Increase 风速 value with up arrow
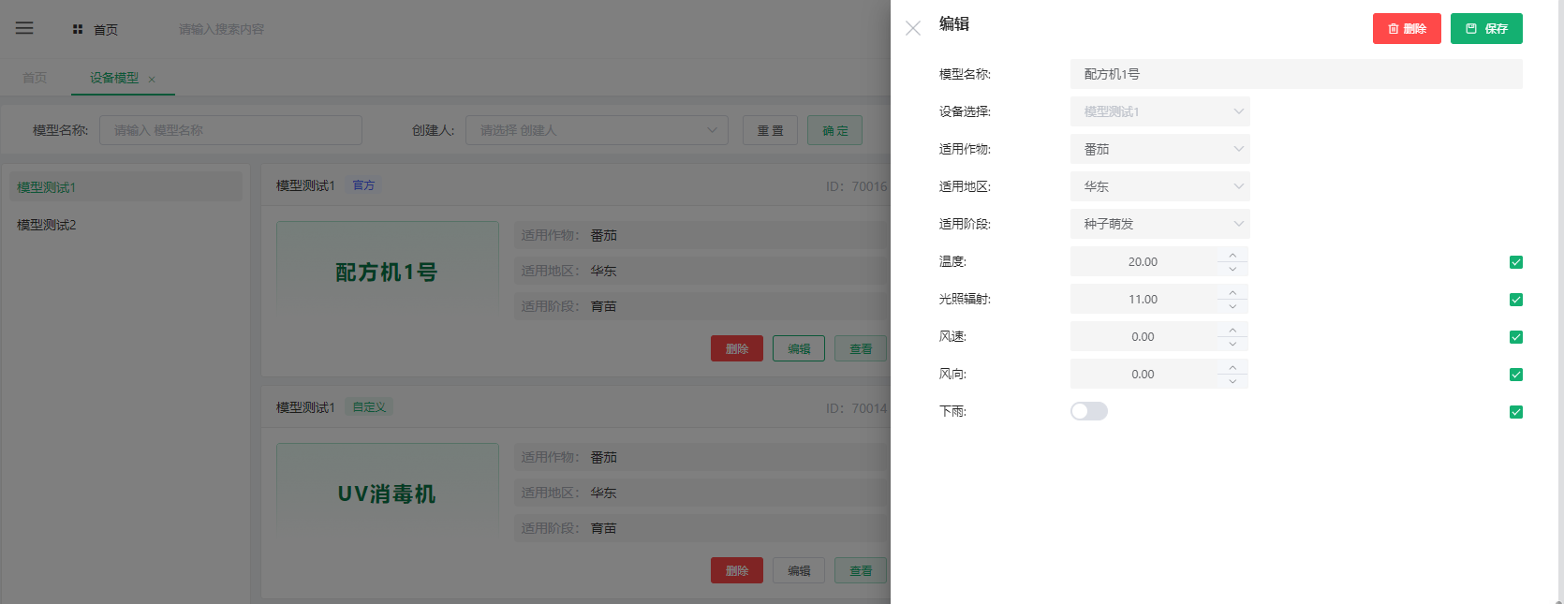The height and width of the screenshot is (604, 1564). (1232, 330)
